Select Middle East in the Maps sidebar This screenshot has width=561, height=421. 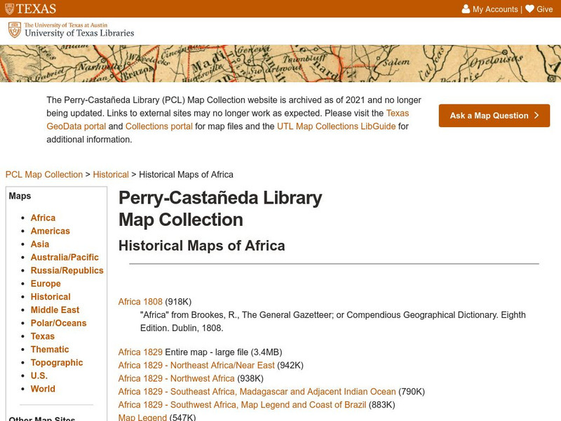[55, 309]
